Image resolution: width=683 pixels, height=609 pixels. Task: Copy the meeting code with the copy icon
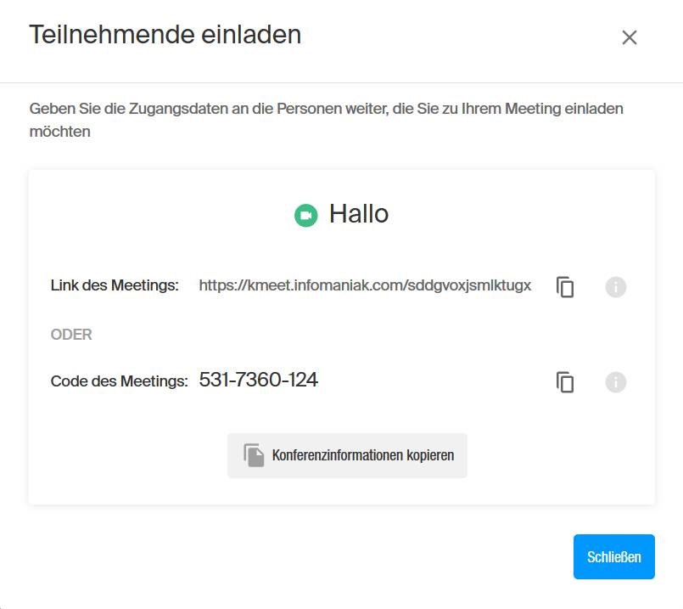[565, 382]
